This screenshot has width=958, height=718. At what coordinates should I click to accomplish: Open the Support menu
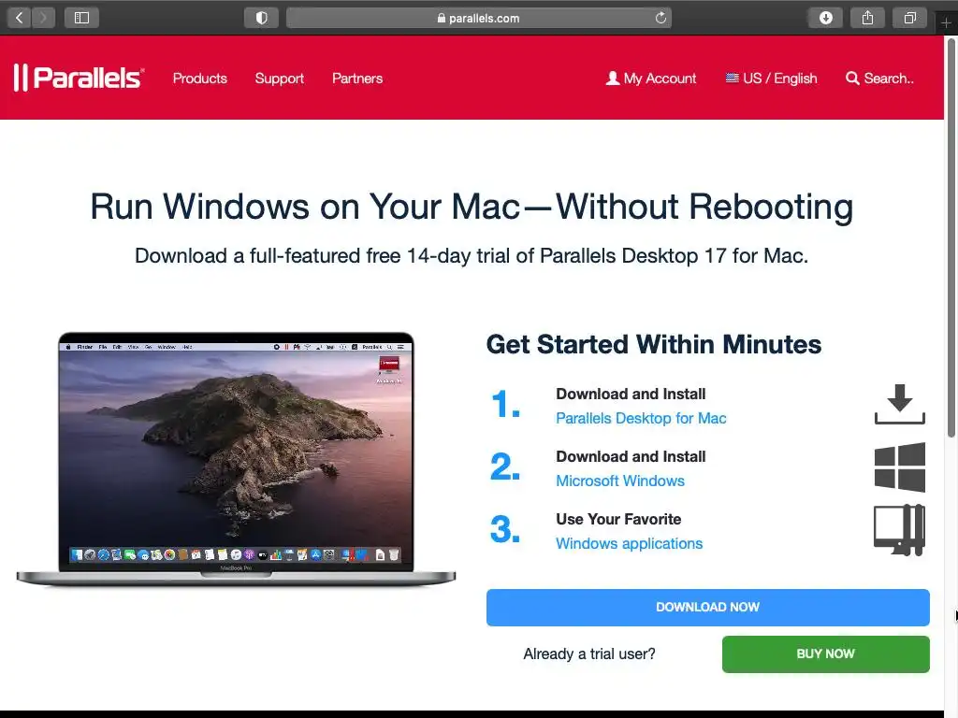click(x=279, y=79)
